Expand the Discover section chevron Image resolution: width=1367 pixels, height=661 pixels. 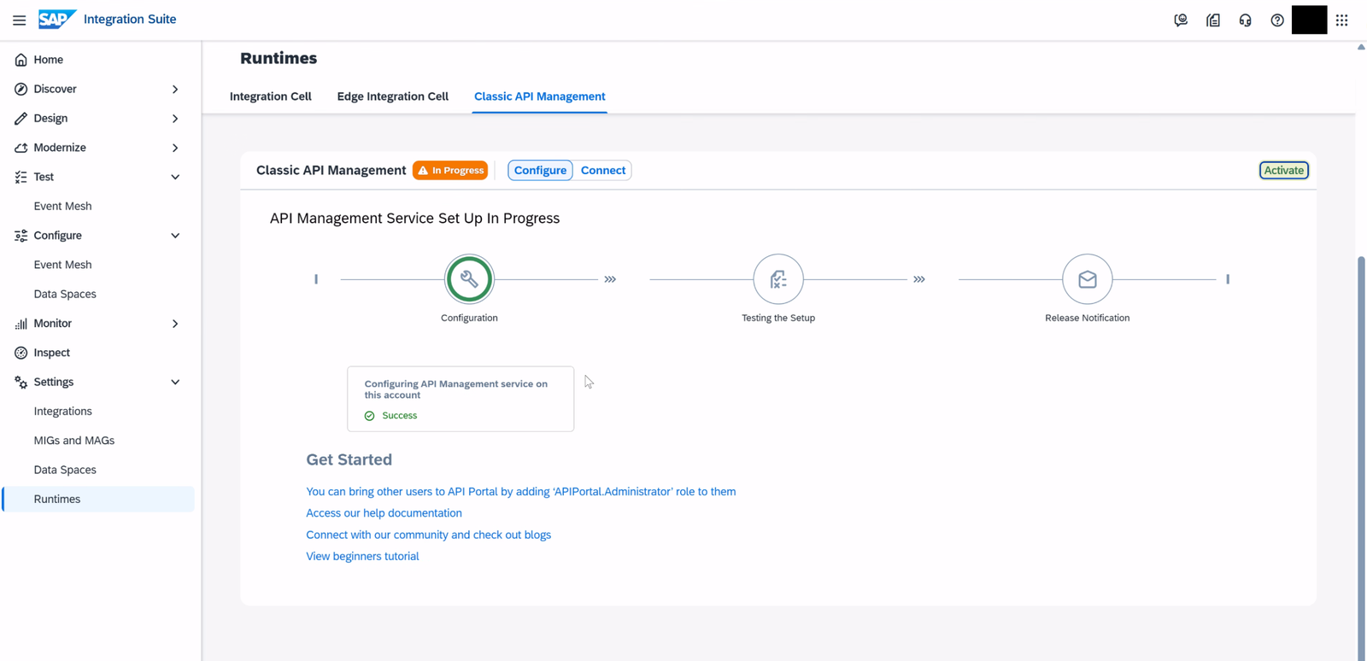[175, 89]
